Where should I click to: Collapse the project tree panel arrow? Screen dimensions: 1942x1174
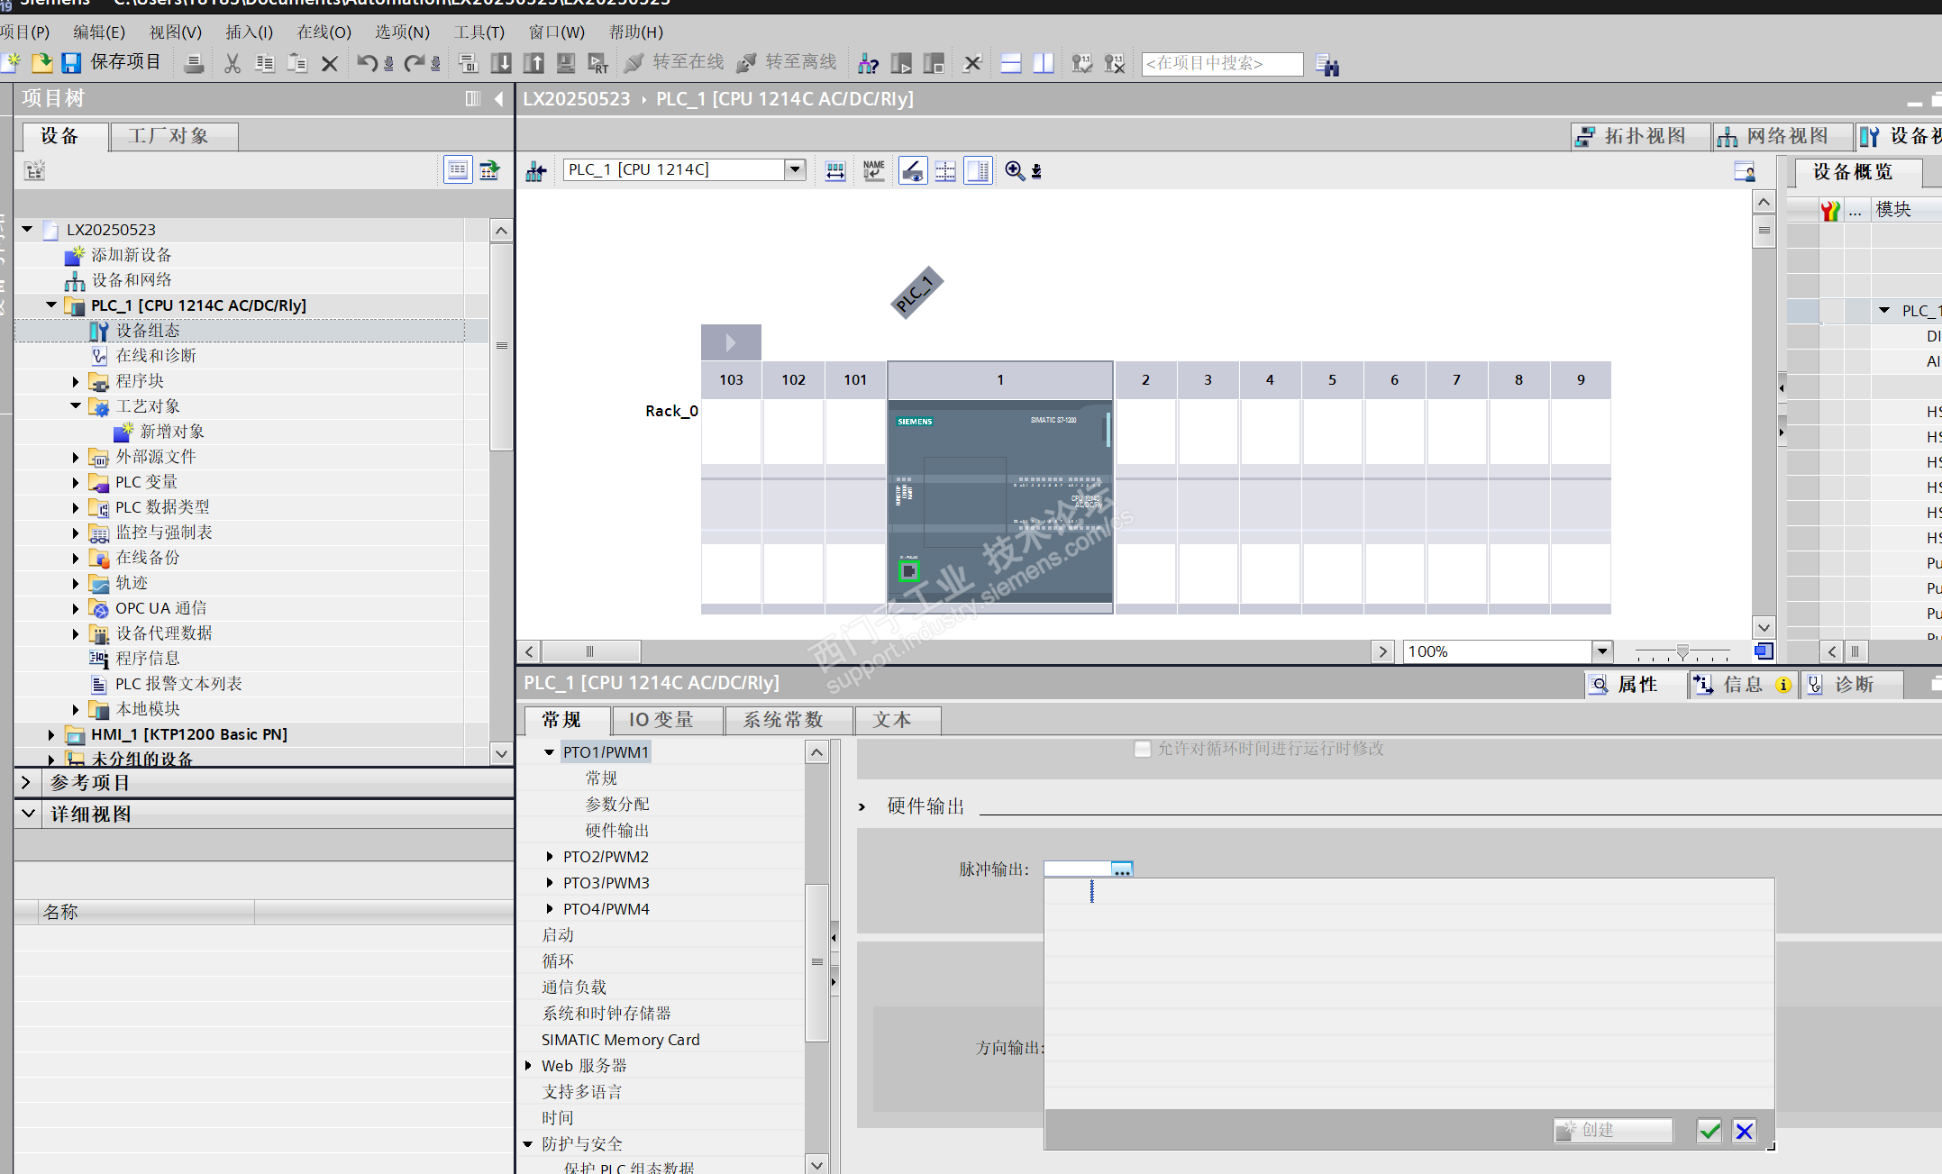498,99
